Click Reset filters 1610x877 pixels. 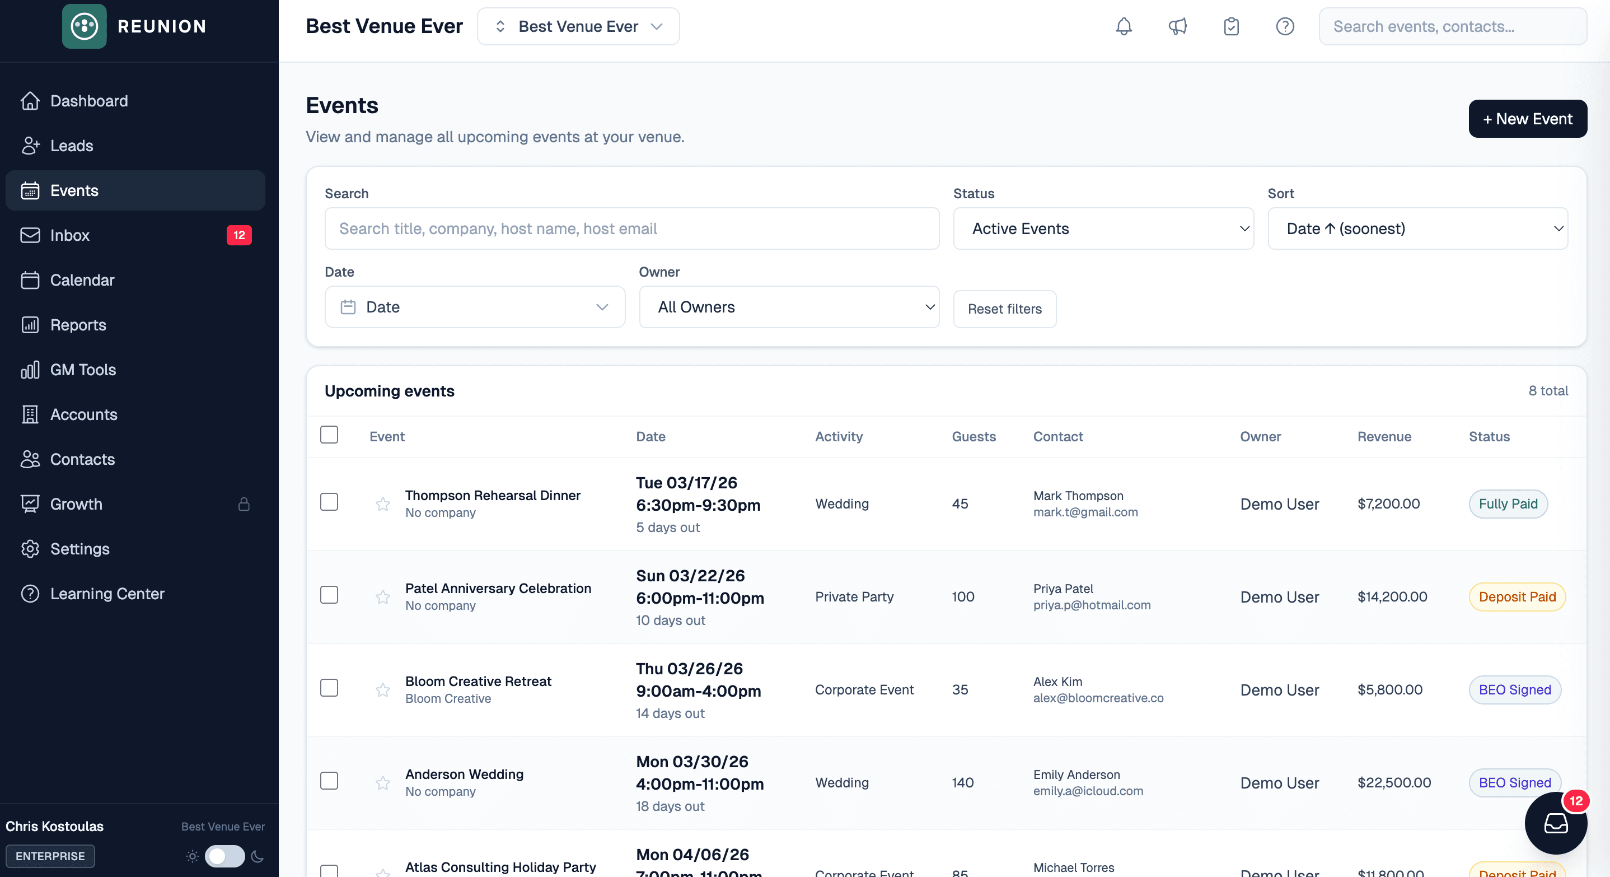coord(1004,309)
